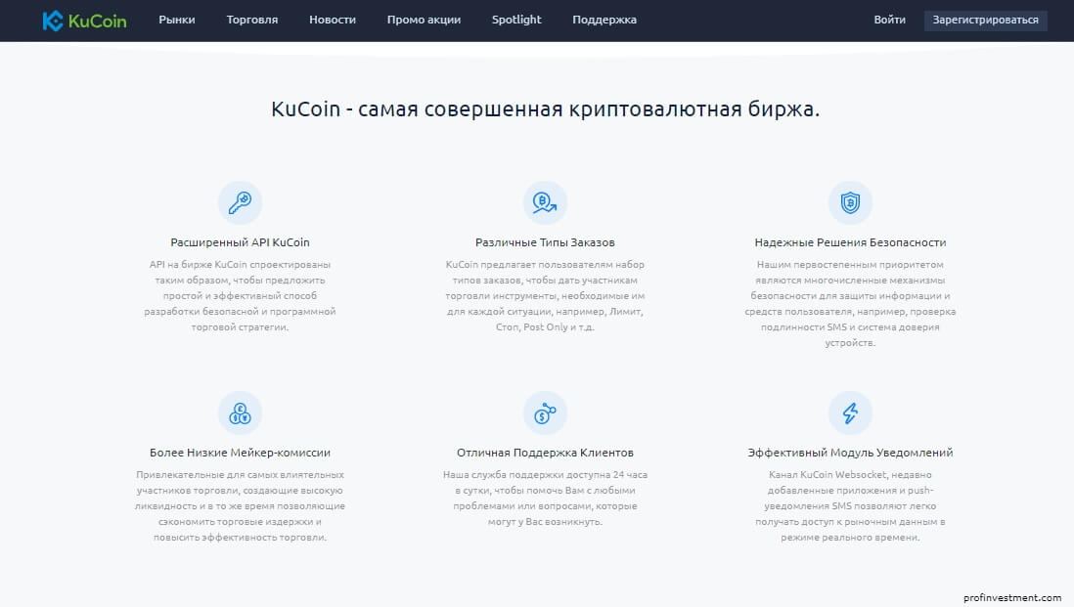
Task: Open the Рынки menu item
Action: [177, 20]
